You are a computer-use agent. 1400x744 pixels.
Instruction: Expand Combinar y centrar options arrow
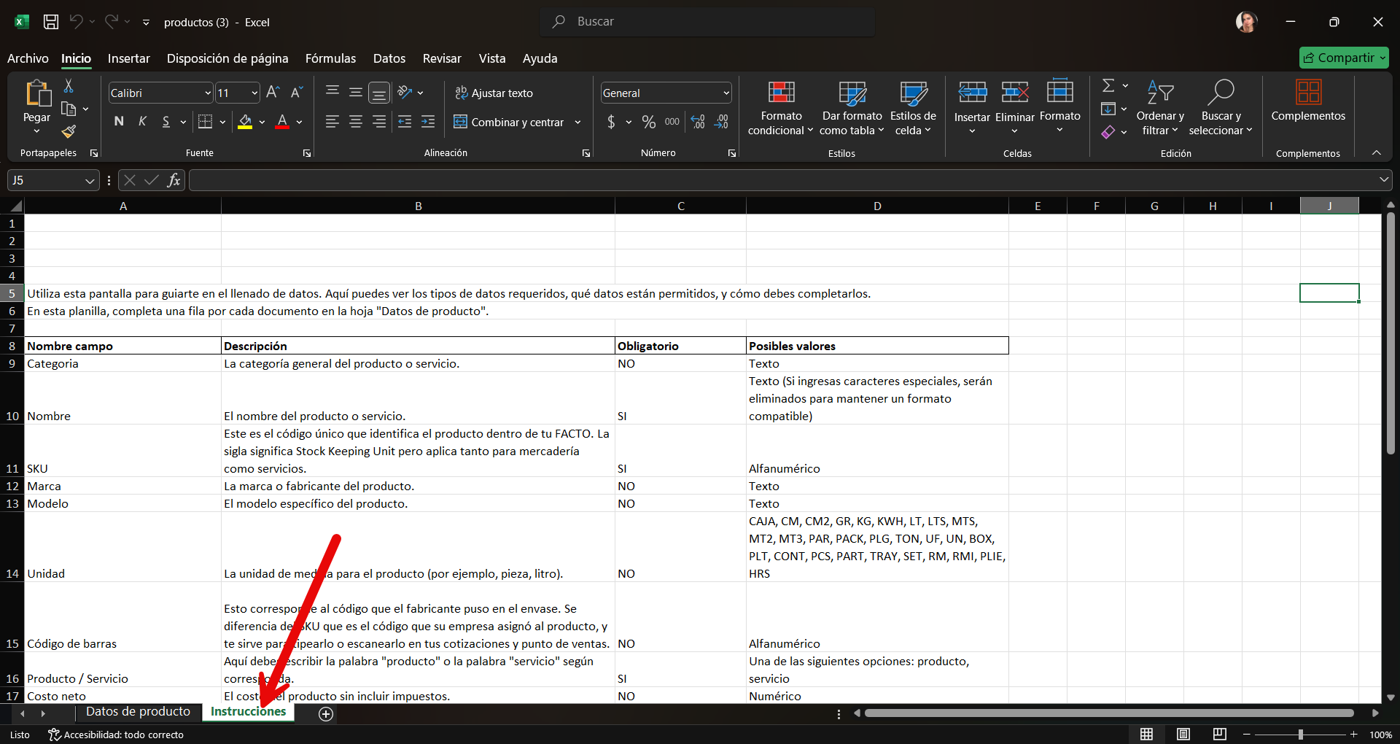577,123
